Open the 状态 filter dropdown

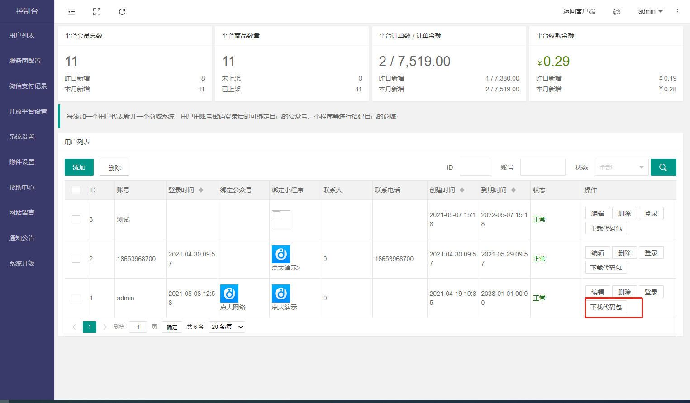pyautogui.click(x=621, y=167)
